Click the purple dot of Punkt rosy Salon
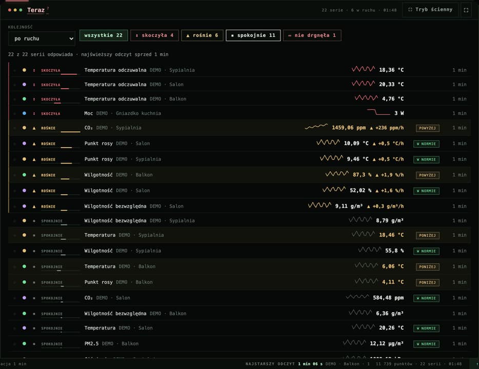Image resolution: width=479 pixels, height=369 pixels. (x=24, y=143)
